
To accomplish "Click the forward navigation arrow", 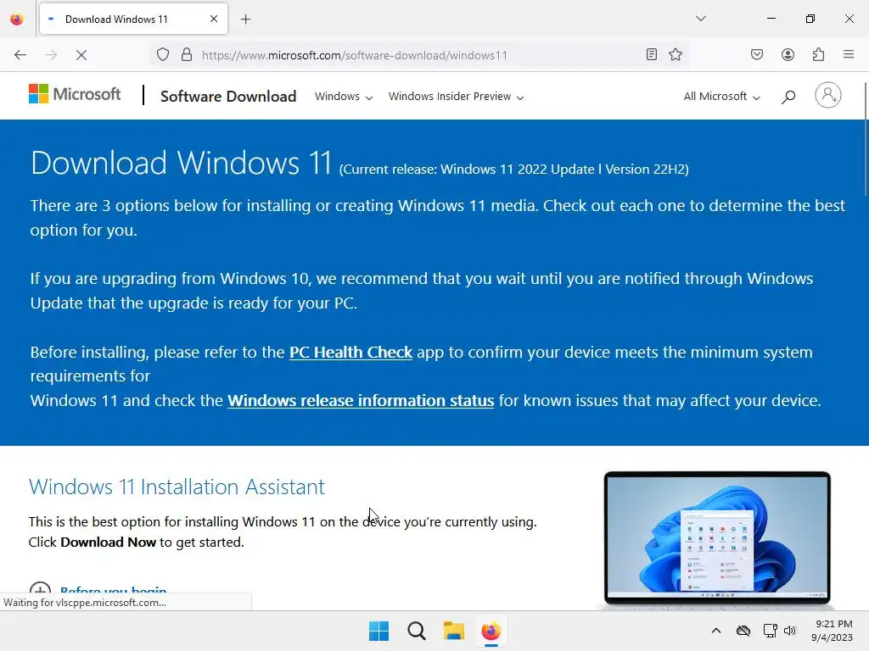I will coord(51,55).
